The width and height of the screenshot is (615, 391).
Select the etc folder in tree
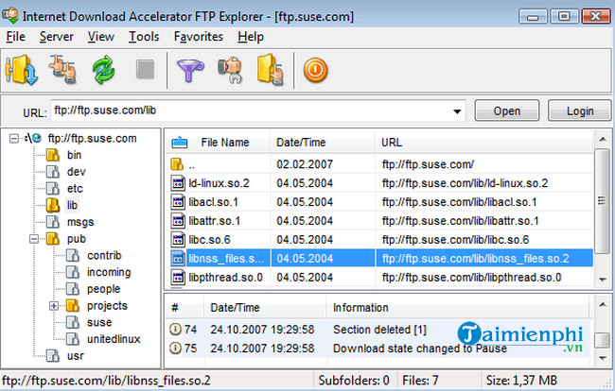coord(75,188)
